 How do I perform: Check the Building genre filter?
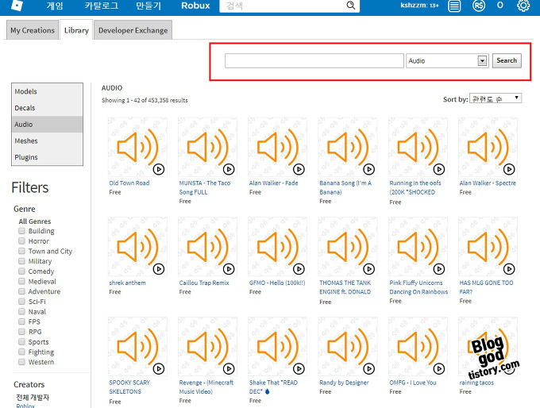pos(21,231)
